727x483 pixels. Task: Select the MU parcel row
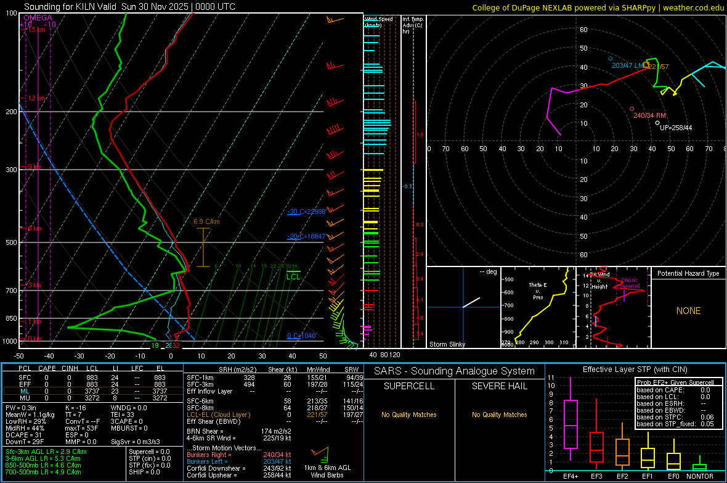93,398
